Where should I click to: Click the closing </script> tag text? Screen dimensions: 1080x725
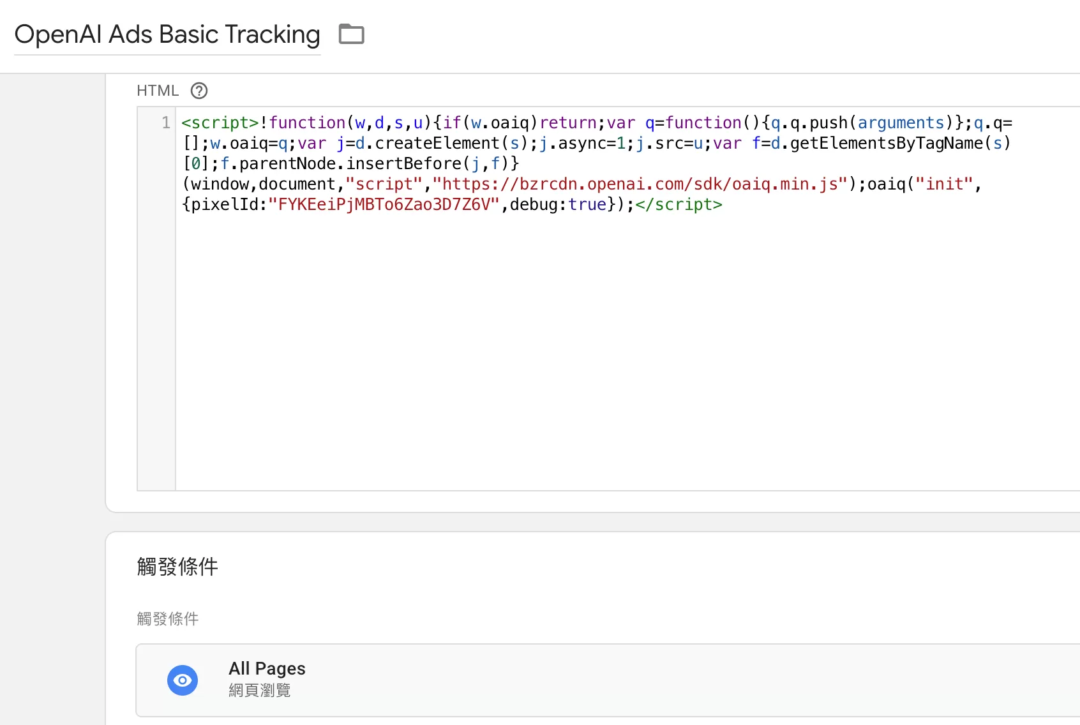click(x=679, y=204)
